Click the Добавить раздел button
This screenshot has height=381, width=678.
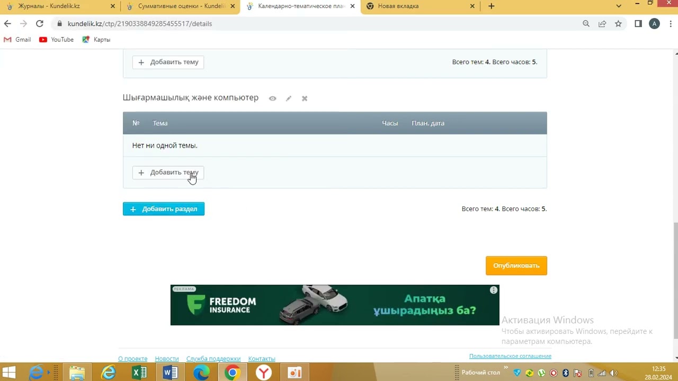tap(164, 209)
